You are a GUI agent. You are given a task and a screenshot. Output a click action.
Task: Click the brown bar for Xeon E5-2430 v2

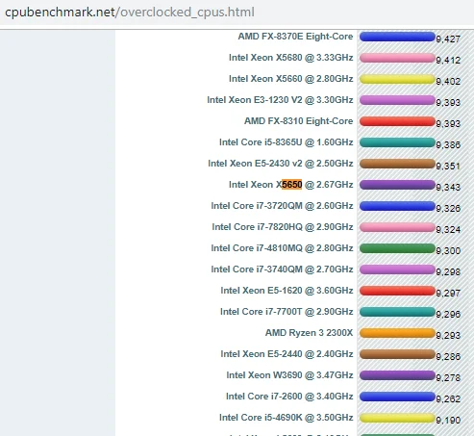pos(397,164)
